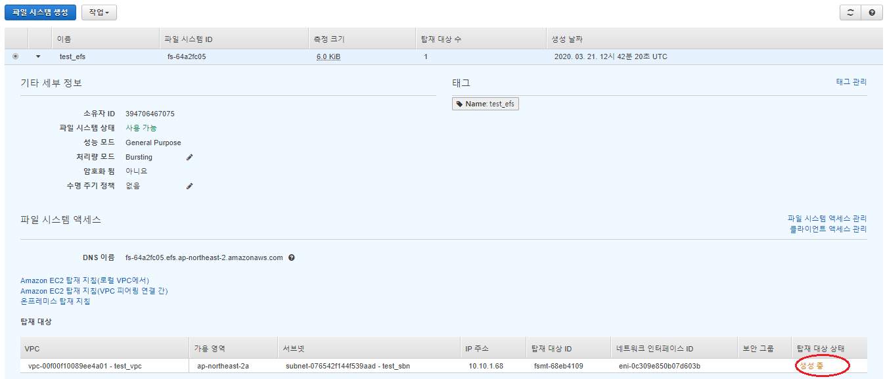Click the 아니요 encryption value
Screen dimensions: 885x379
[136, 171]
